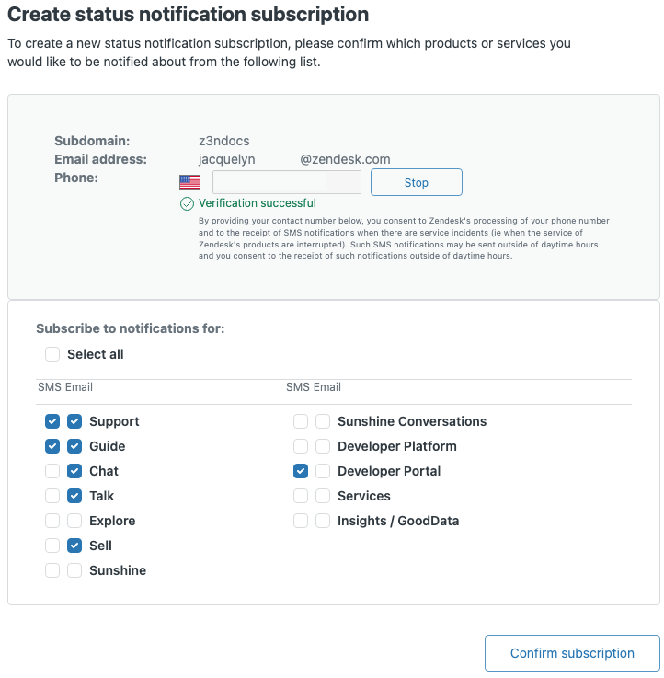Enable SMS notifications for Chat
Image resolution: width=664 pixels, height=678 pixels.
coord(52,471)
